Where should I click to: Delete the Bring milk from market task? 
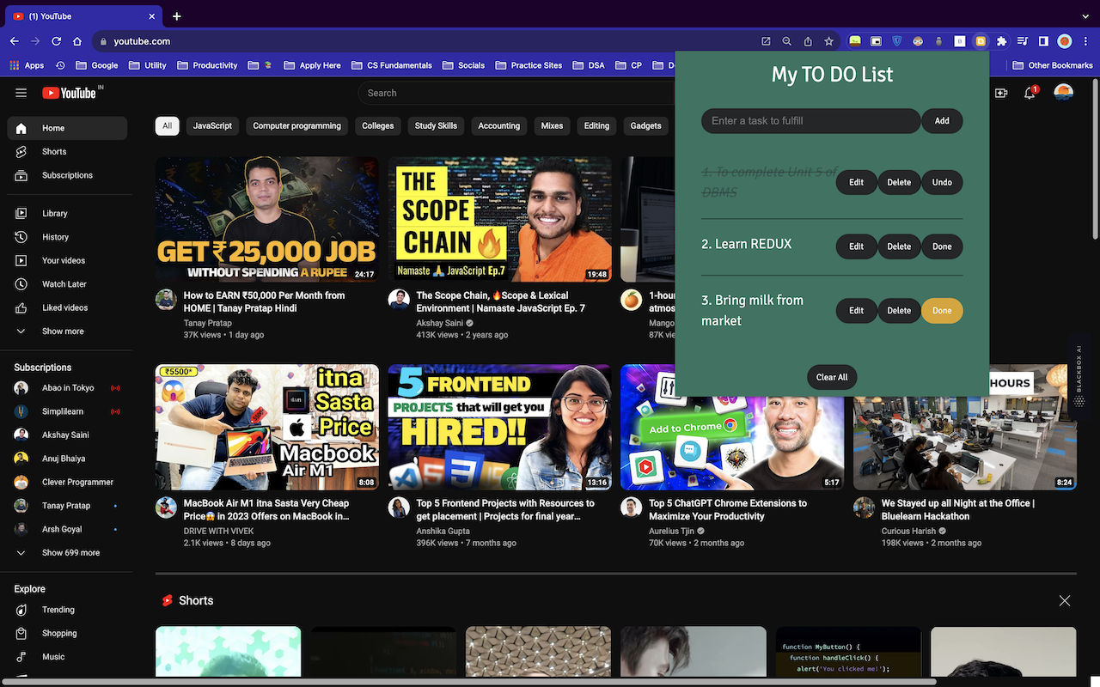tap(899, 311)
